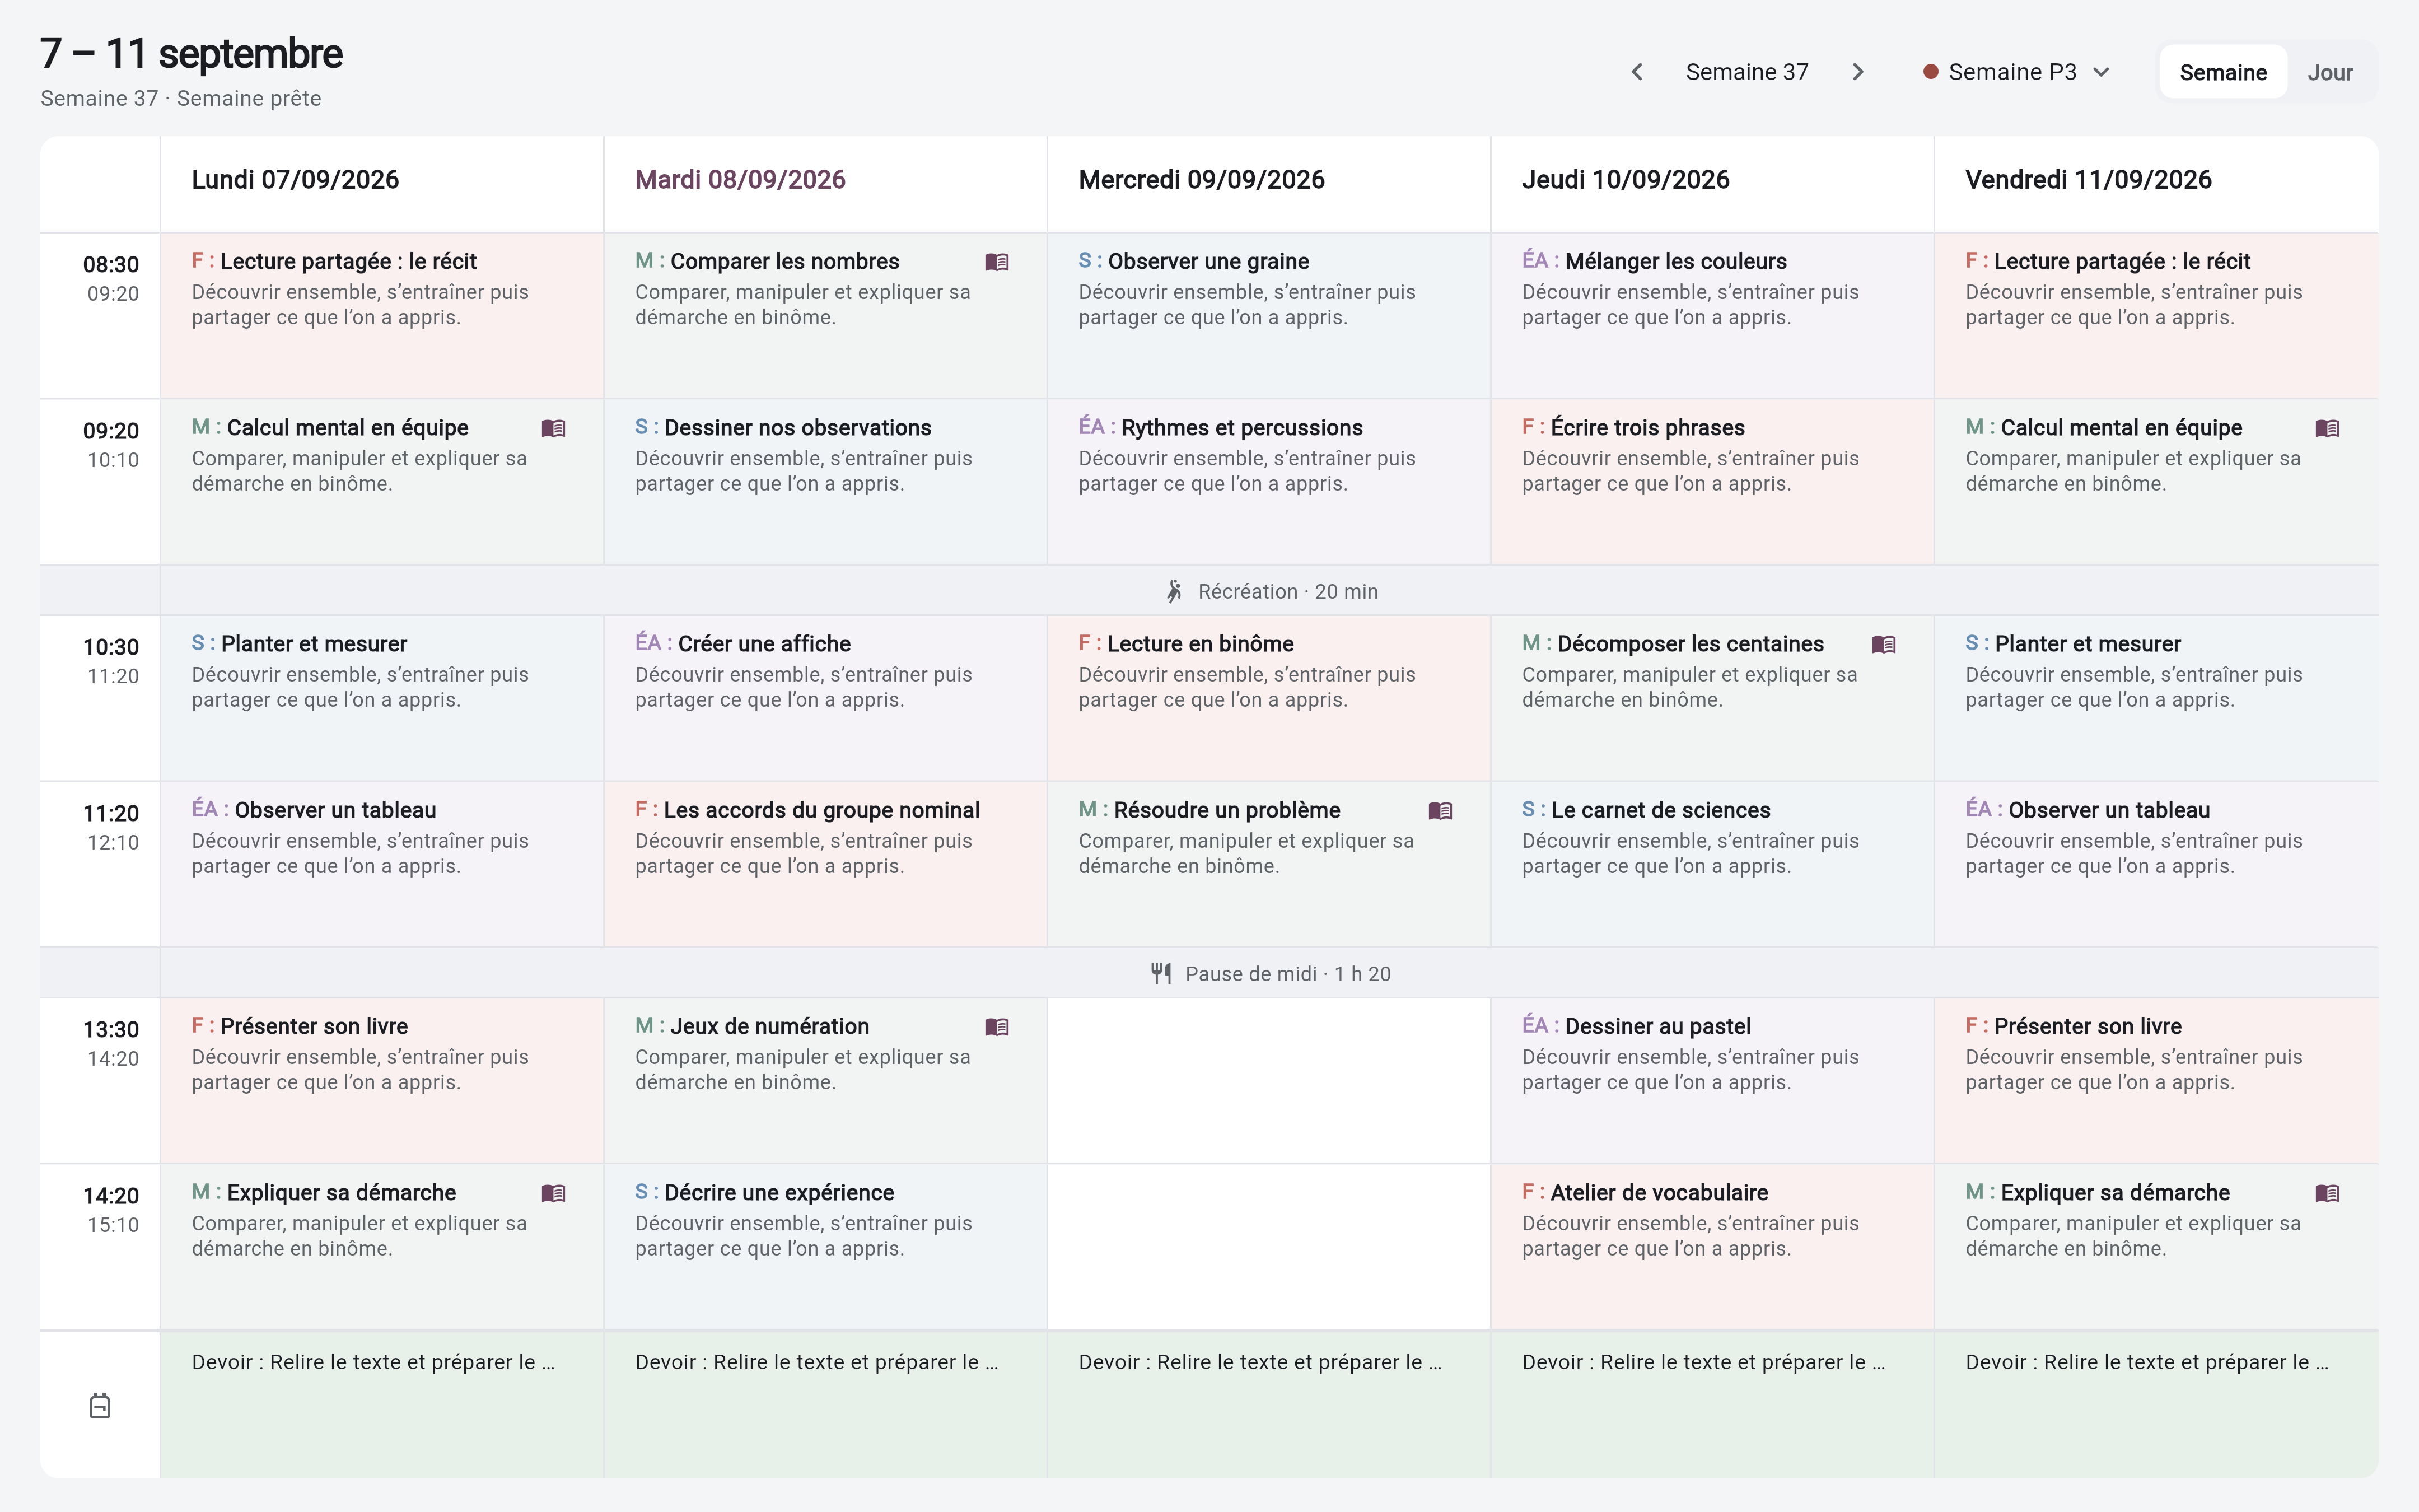
Task: Open the Jeudi Devoir homework cell
Action: coord(1712,1405)
